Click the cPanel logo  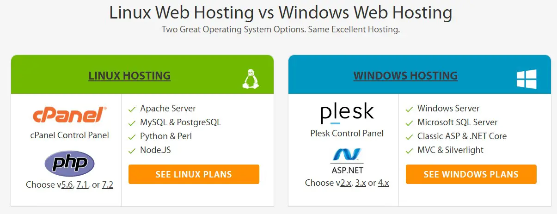pyautogui.click(x=70, y=115)
